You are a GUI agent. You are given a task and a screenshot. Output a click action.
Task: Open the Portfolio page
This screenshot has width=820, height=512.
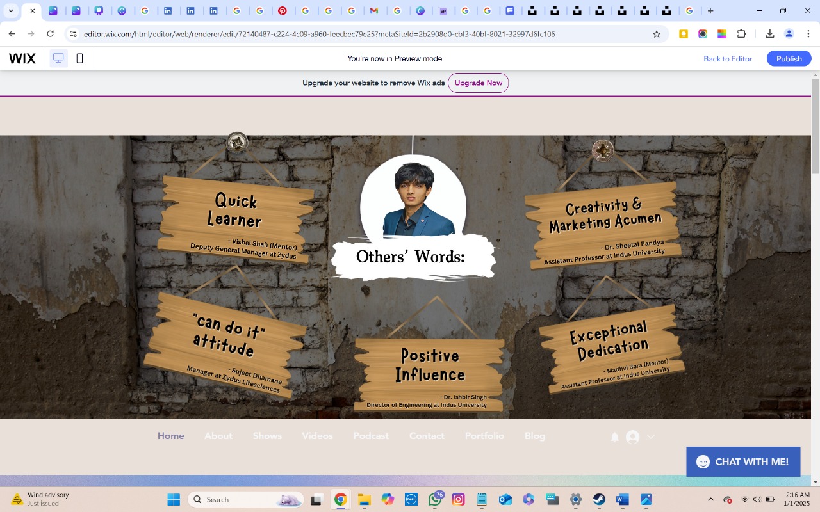tap(484, 436)
